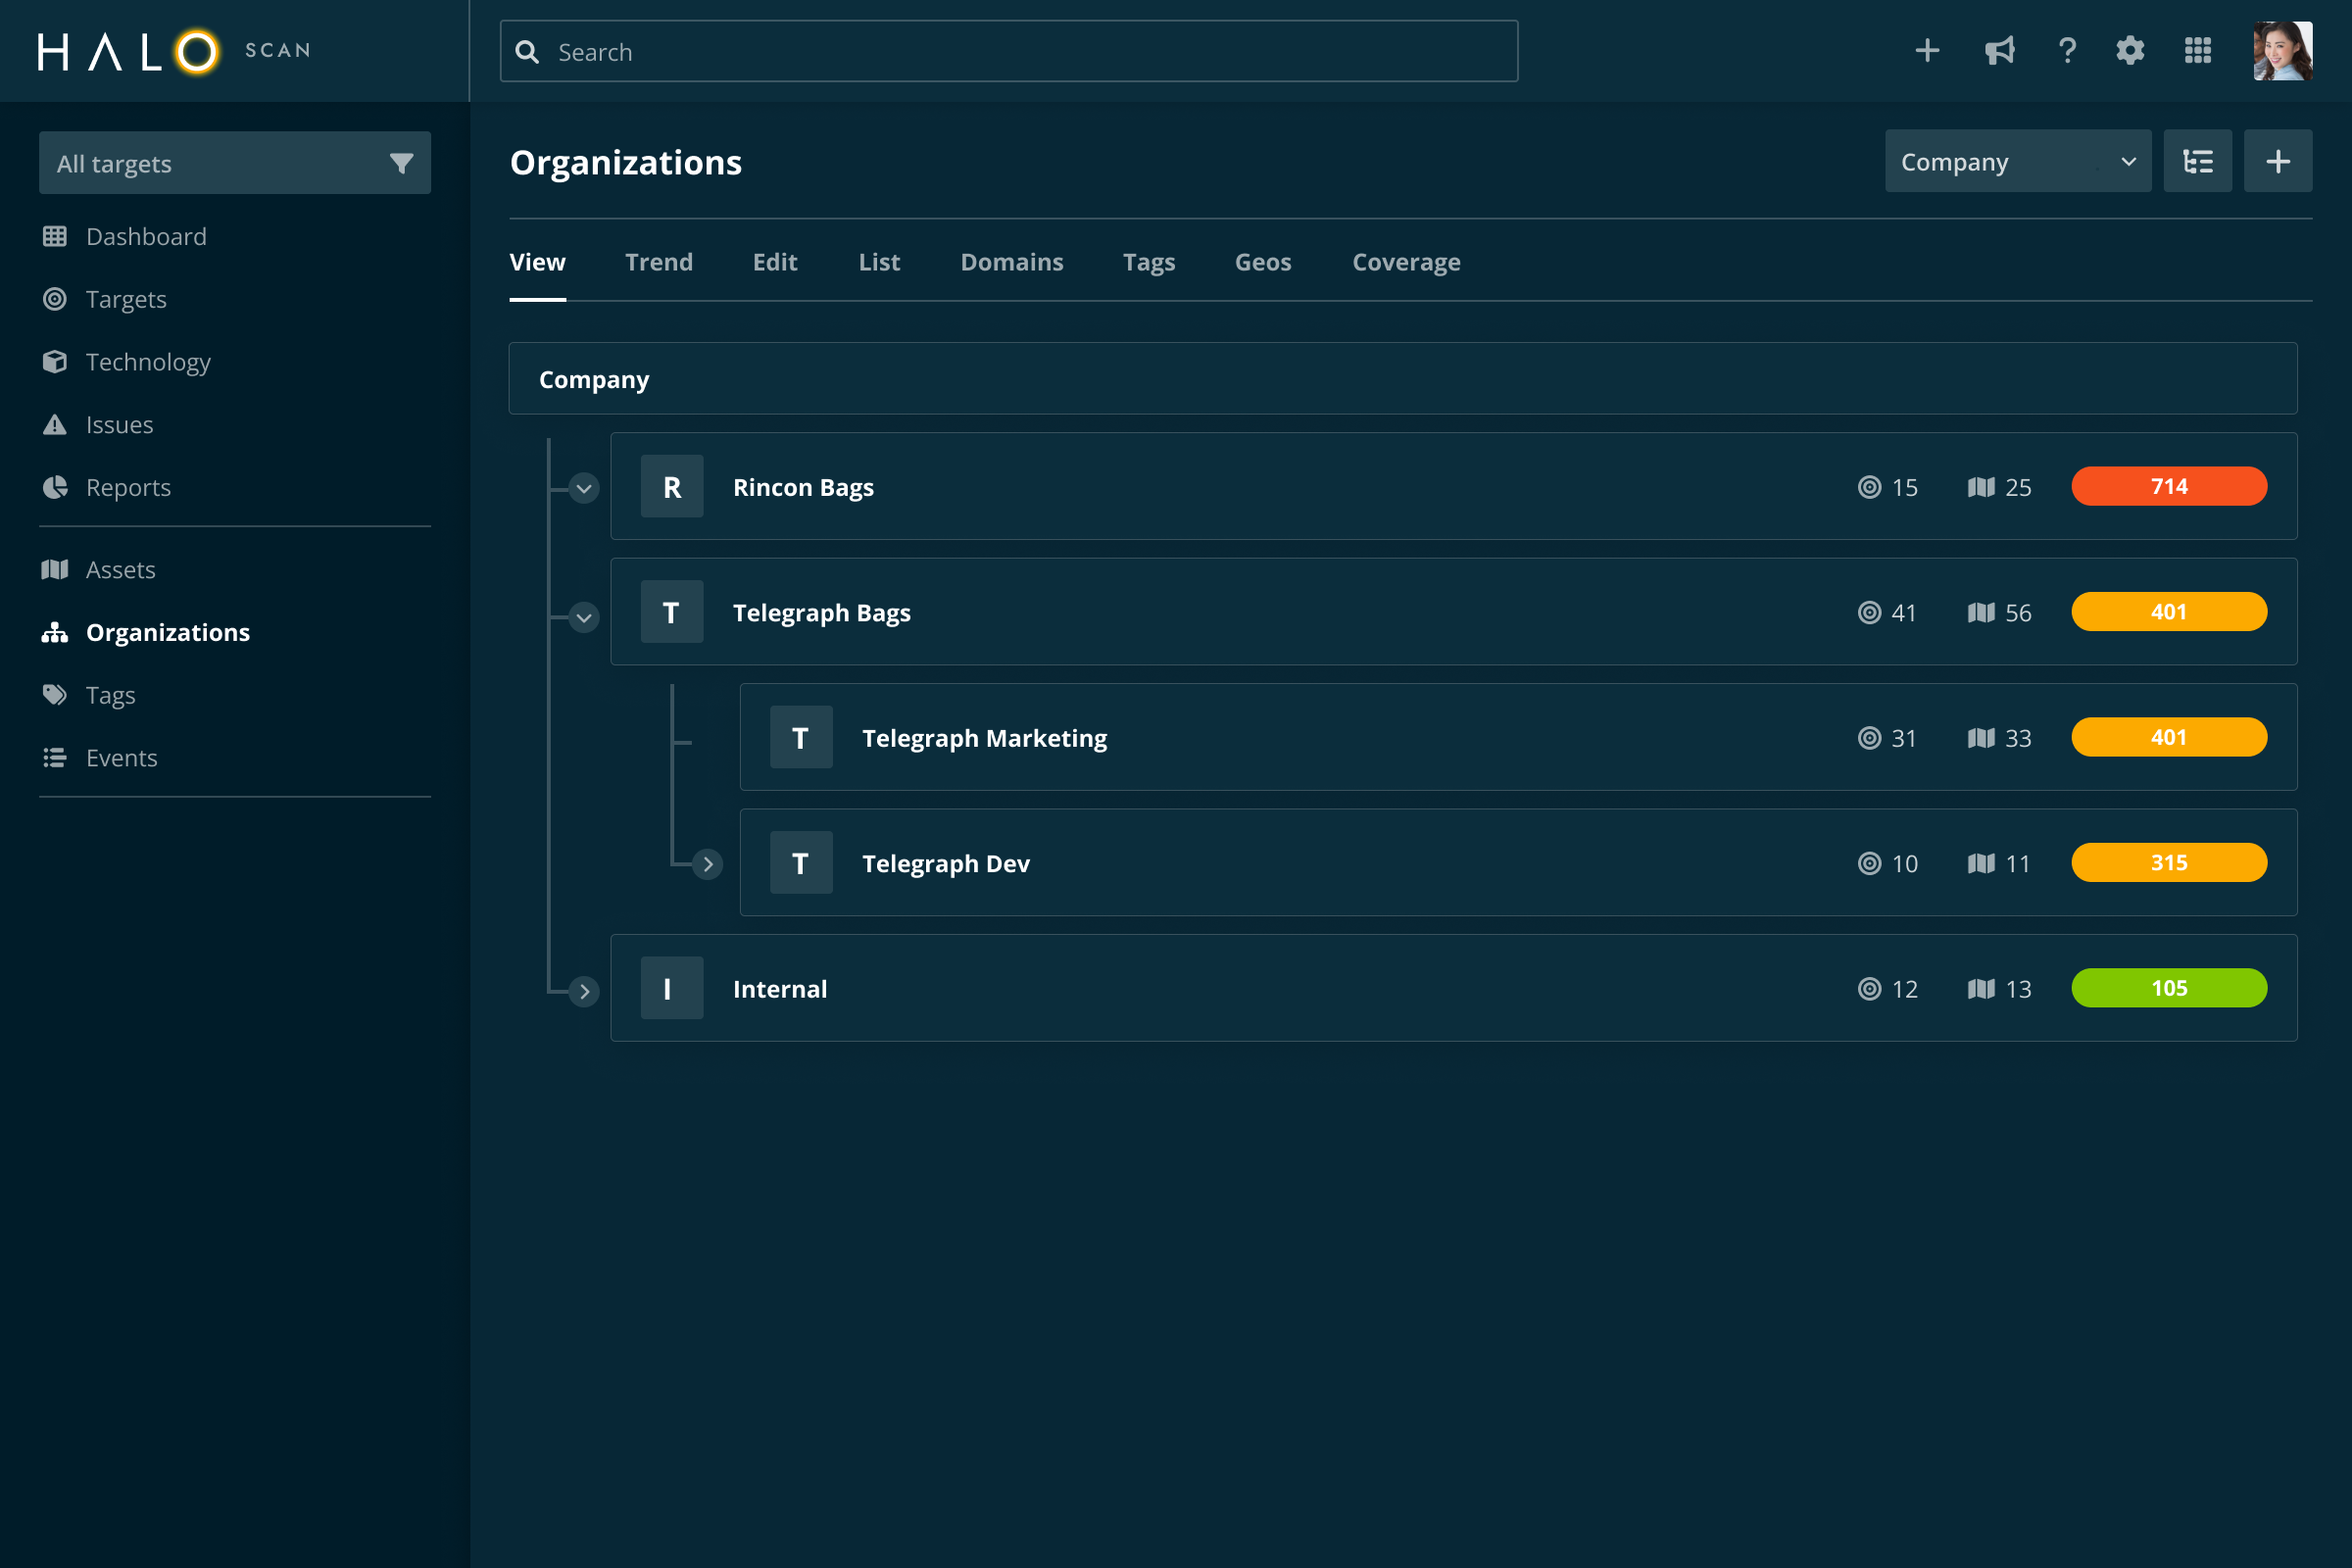Select the Telegraph Marketing name
Viewport: 2352px width, 1568px height.
(985, 738)
